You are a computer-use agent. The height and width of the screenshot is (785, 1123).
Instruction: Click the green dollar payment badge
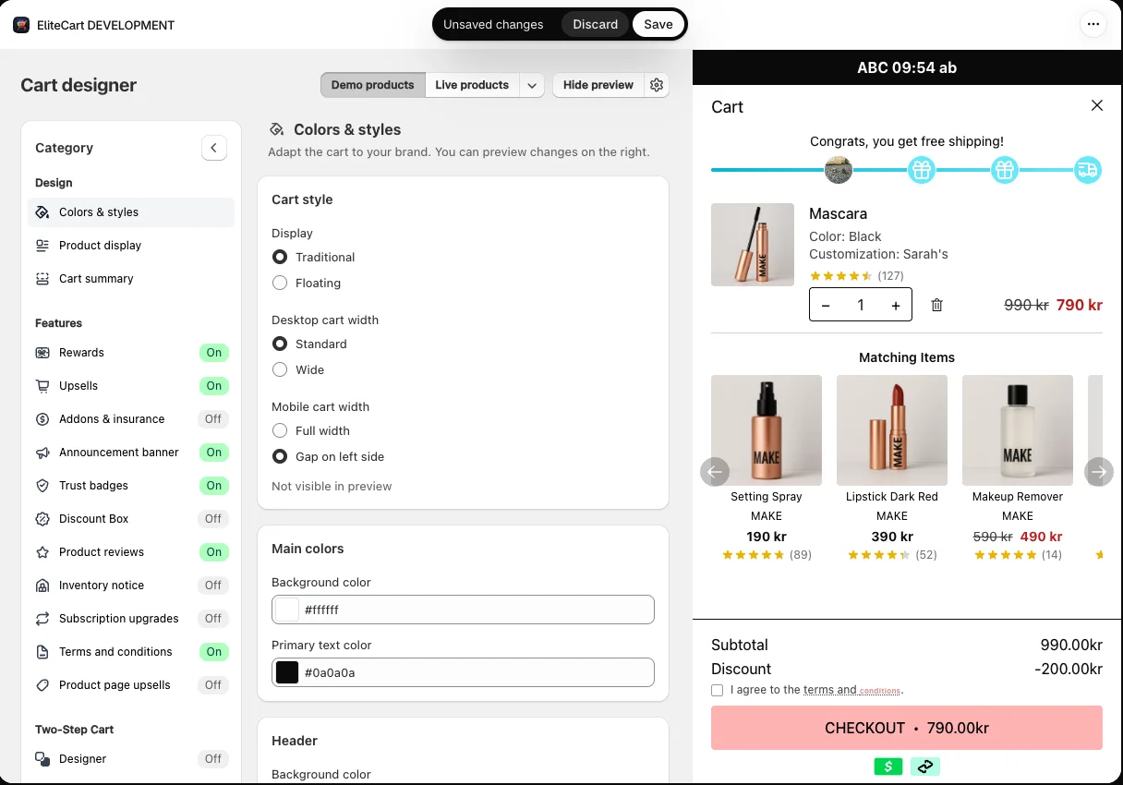(x=888, y=767)
